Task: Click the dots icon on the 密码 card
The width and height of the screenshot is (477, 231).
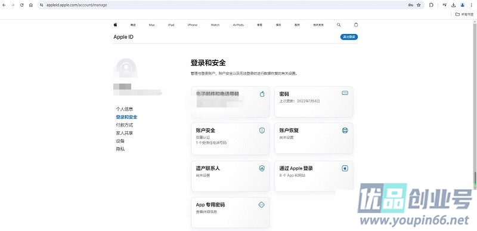Action: pos(345,93)
